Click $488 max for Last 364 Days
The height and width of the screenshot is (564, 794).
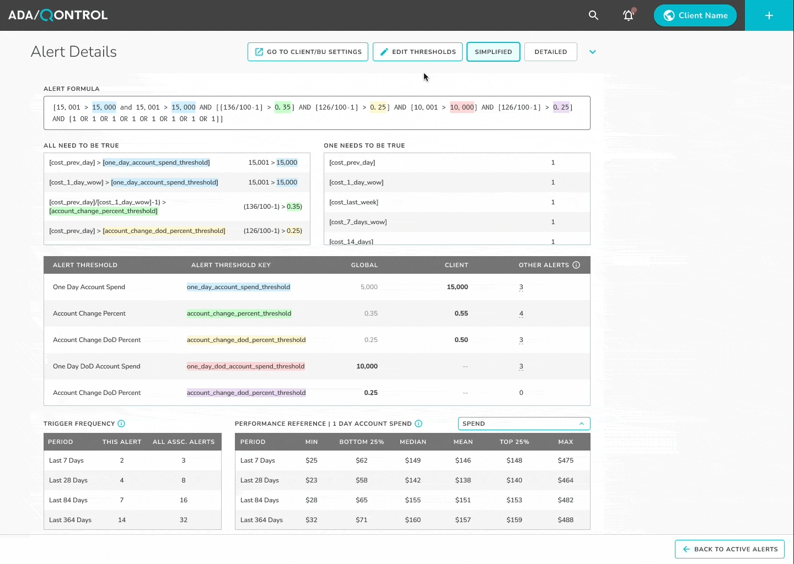coord(565,520)
